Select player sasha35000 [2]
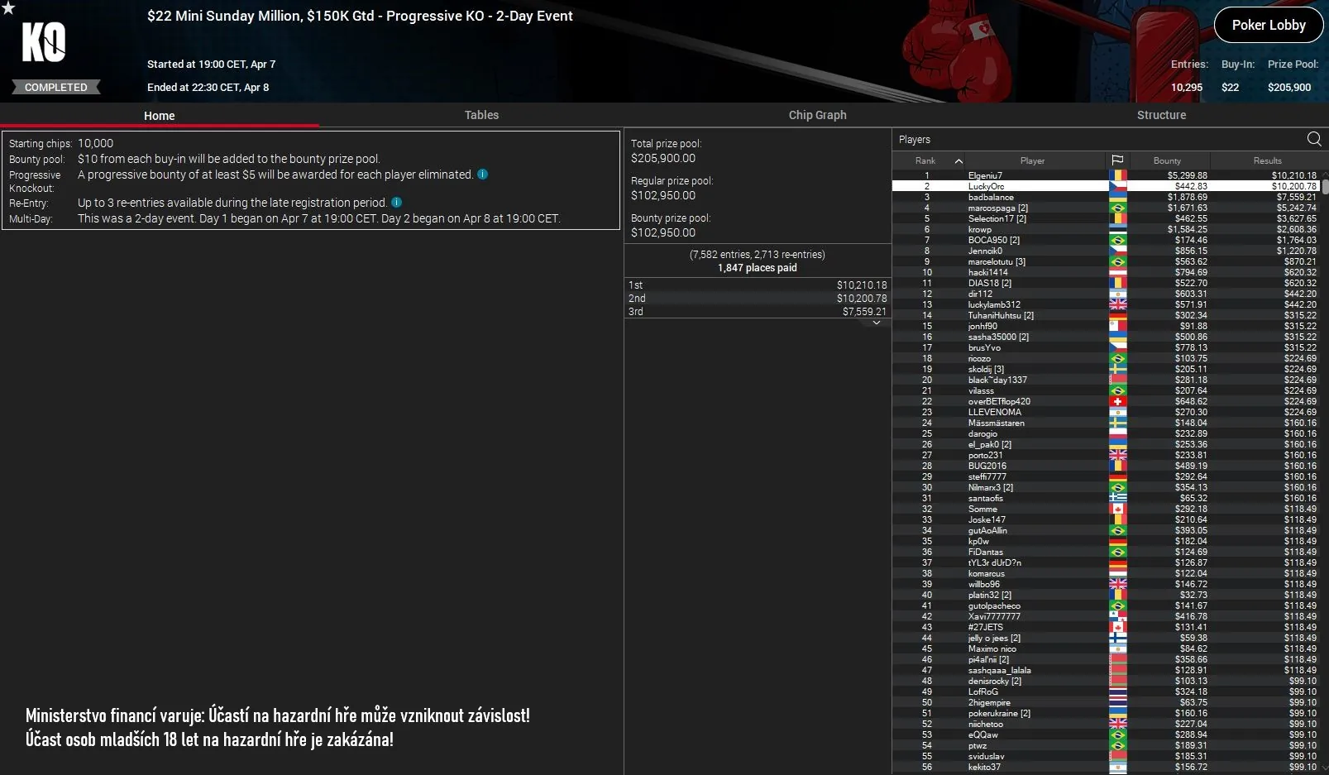This screenshot has height=775, width=1329. (x=1107, y=337)
